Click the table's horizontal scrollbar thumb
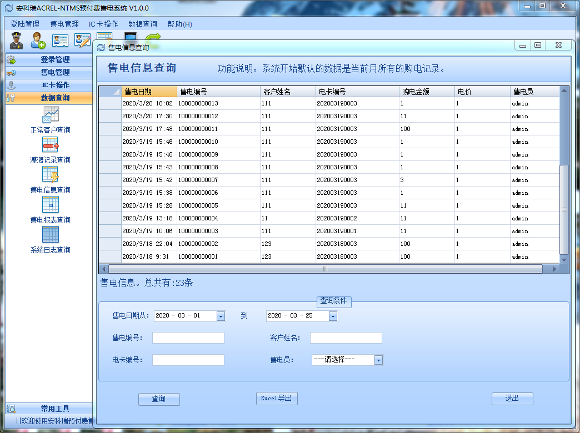580x433 pixels. tap(326, 269)
